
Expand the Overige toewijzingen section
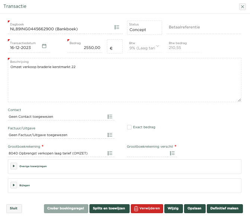[x=14, y=166]
